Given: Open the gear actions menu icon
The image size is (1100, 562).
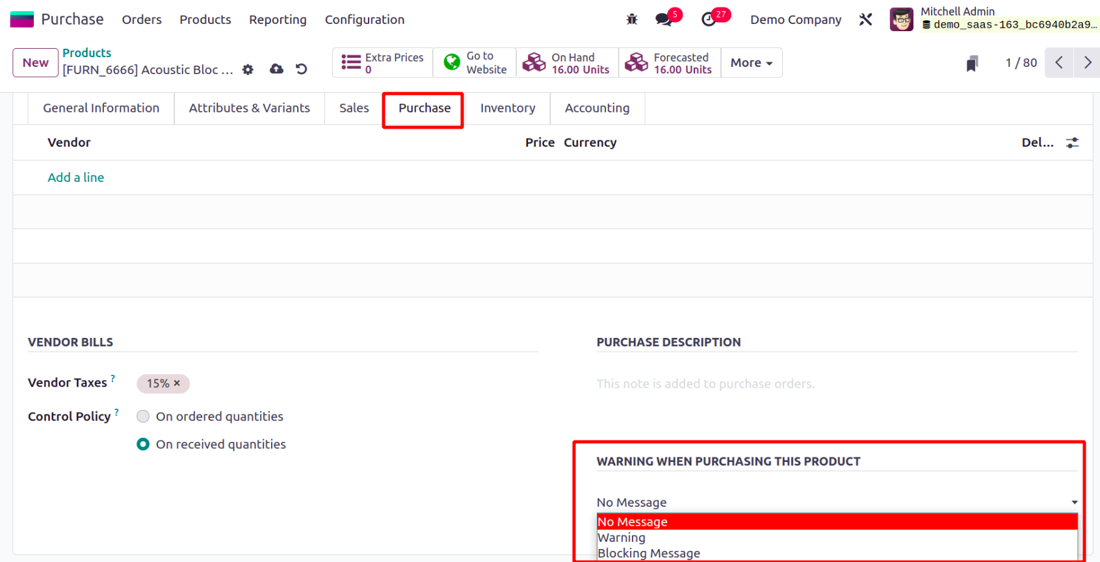Looking at the screenshot, I should tap(248, 70).
